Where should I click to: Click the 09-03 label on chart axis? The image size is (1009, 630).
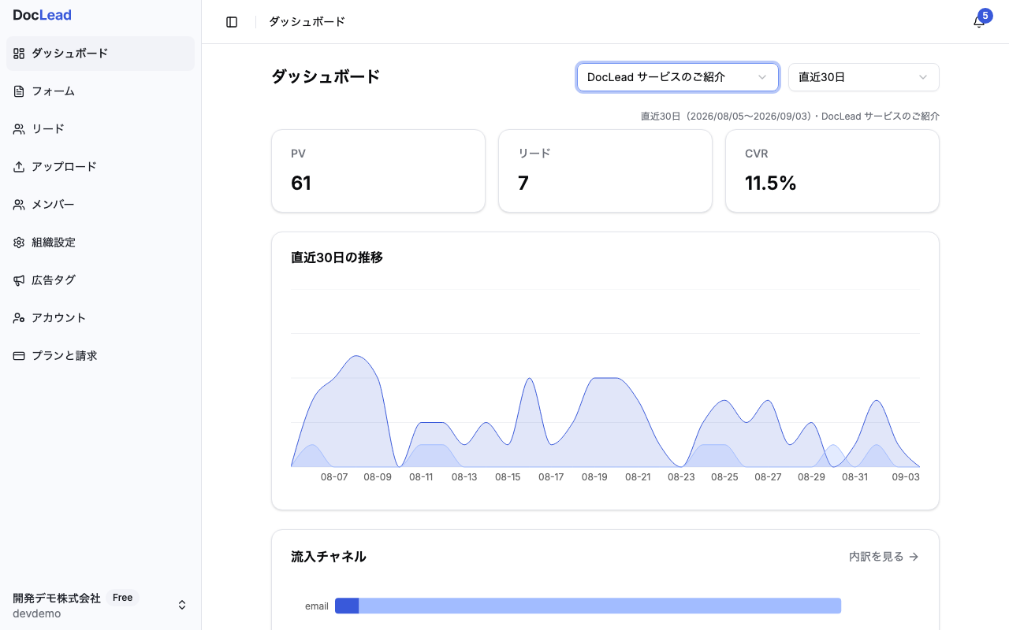pos(906,477)
